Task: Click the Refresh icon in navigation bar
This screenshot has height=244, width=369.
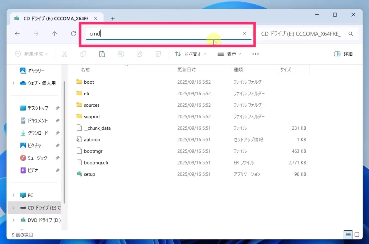Action: pos(74,34)
